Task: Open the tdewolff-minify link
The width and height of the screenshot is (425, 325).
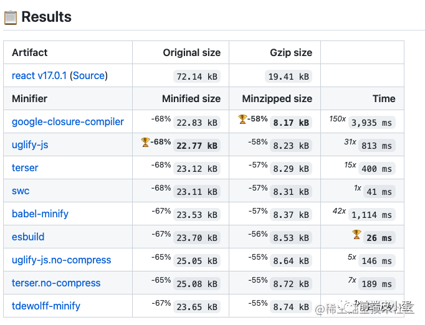Action: 46,306
